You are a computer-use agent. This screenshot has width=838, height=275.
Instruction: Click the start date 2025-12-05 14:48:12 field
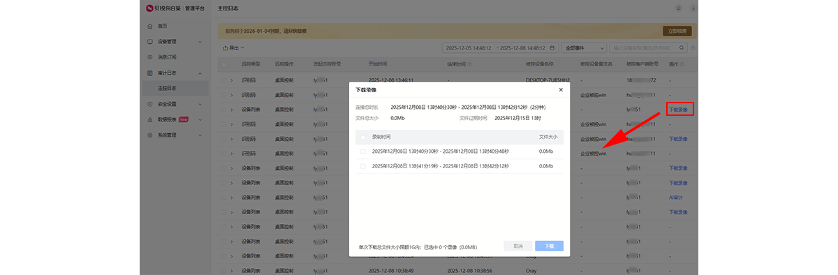(469, 47)
